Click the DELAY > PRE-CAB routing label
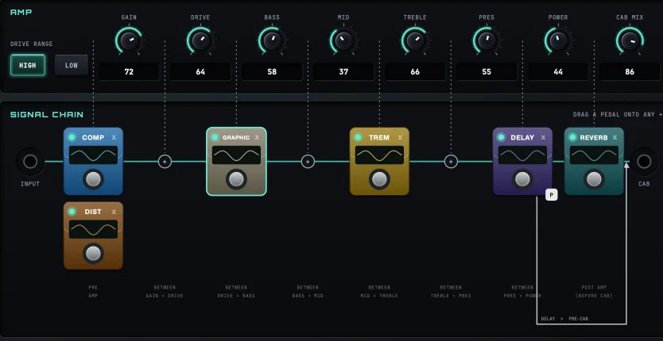The image size is (663, 341). coord(564,319)
